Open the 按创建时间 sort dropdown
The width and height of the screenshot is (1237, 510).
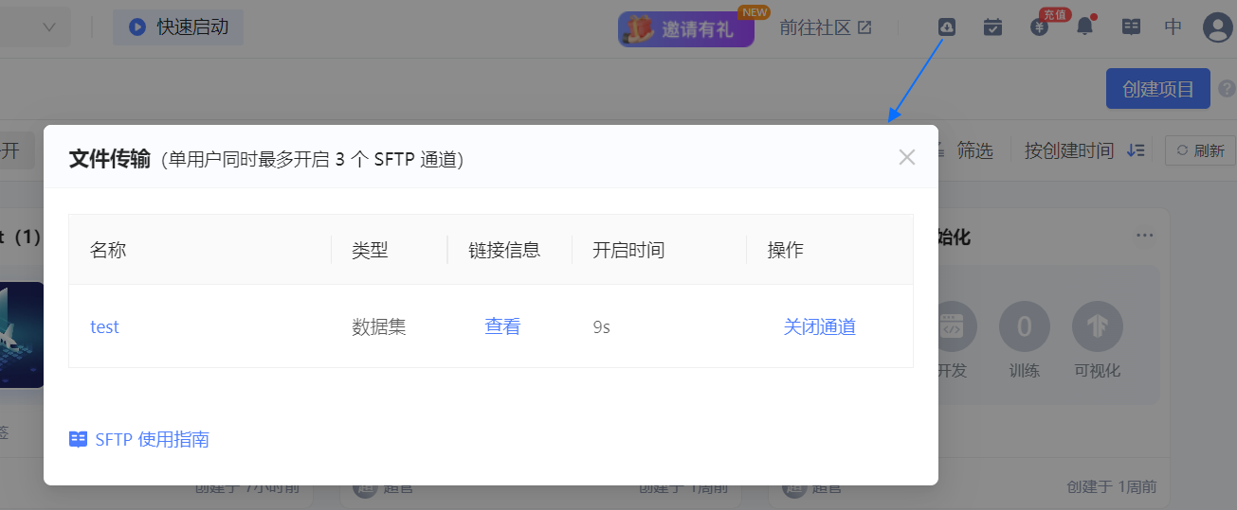(1068, 150)
